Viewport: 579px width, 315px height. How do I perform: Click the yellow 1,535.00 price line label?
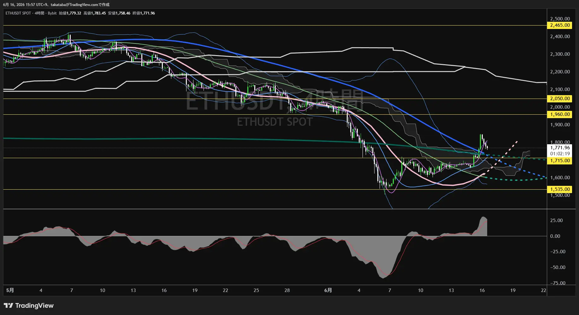click(560, 189)
